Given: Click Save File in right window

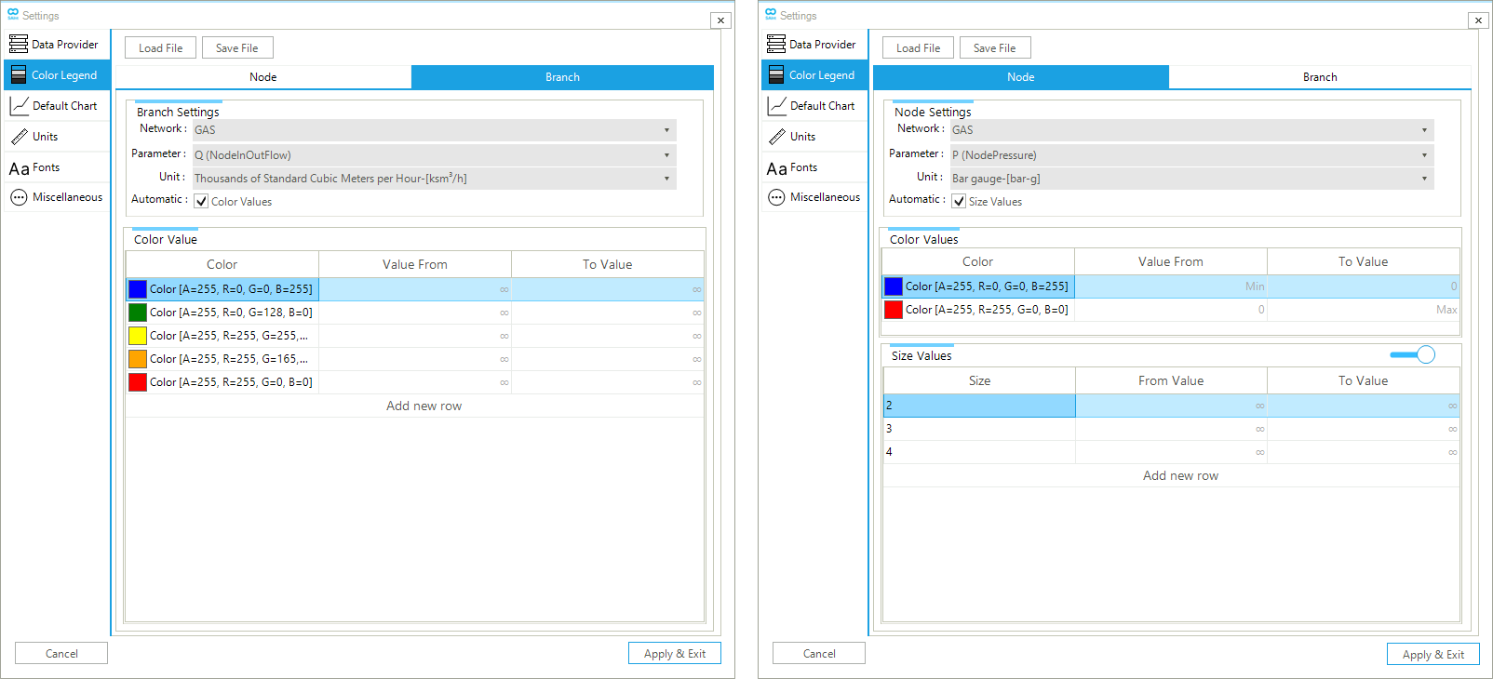Looking at the screenshot, I should tap(995, 47).
